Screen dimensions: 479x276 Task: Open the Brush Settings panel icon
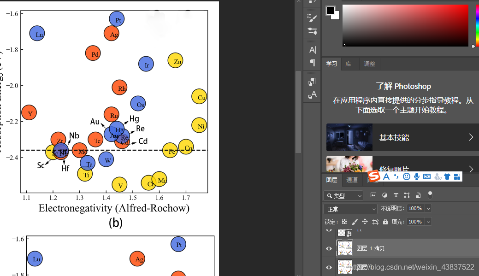(312, 18)
